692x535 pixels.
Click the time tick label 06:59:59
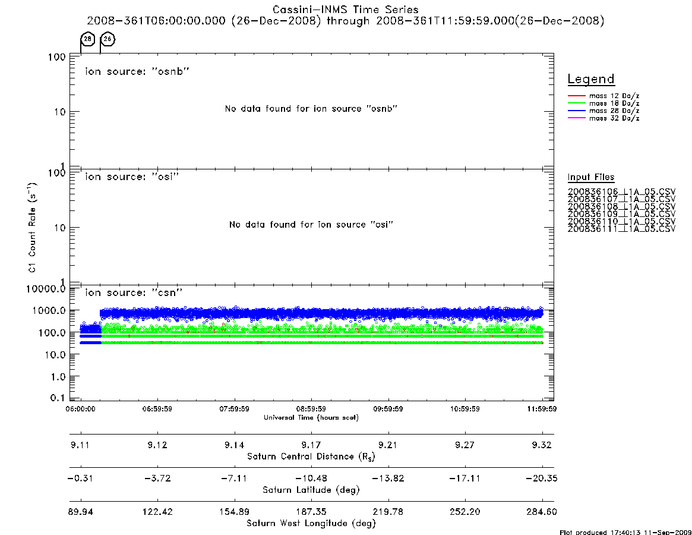point(157,409)
